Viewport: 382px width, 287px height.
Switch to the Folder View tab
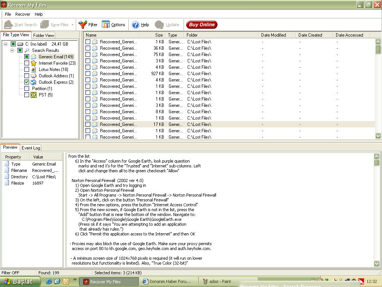point(43,36)
